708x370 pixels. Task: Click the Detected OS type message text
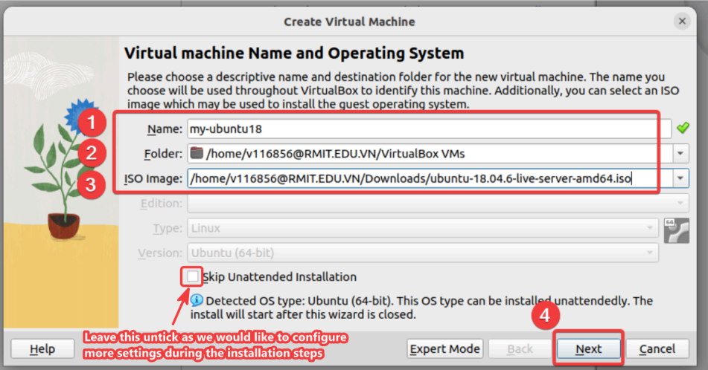421,308
